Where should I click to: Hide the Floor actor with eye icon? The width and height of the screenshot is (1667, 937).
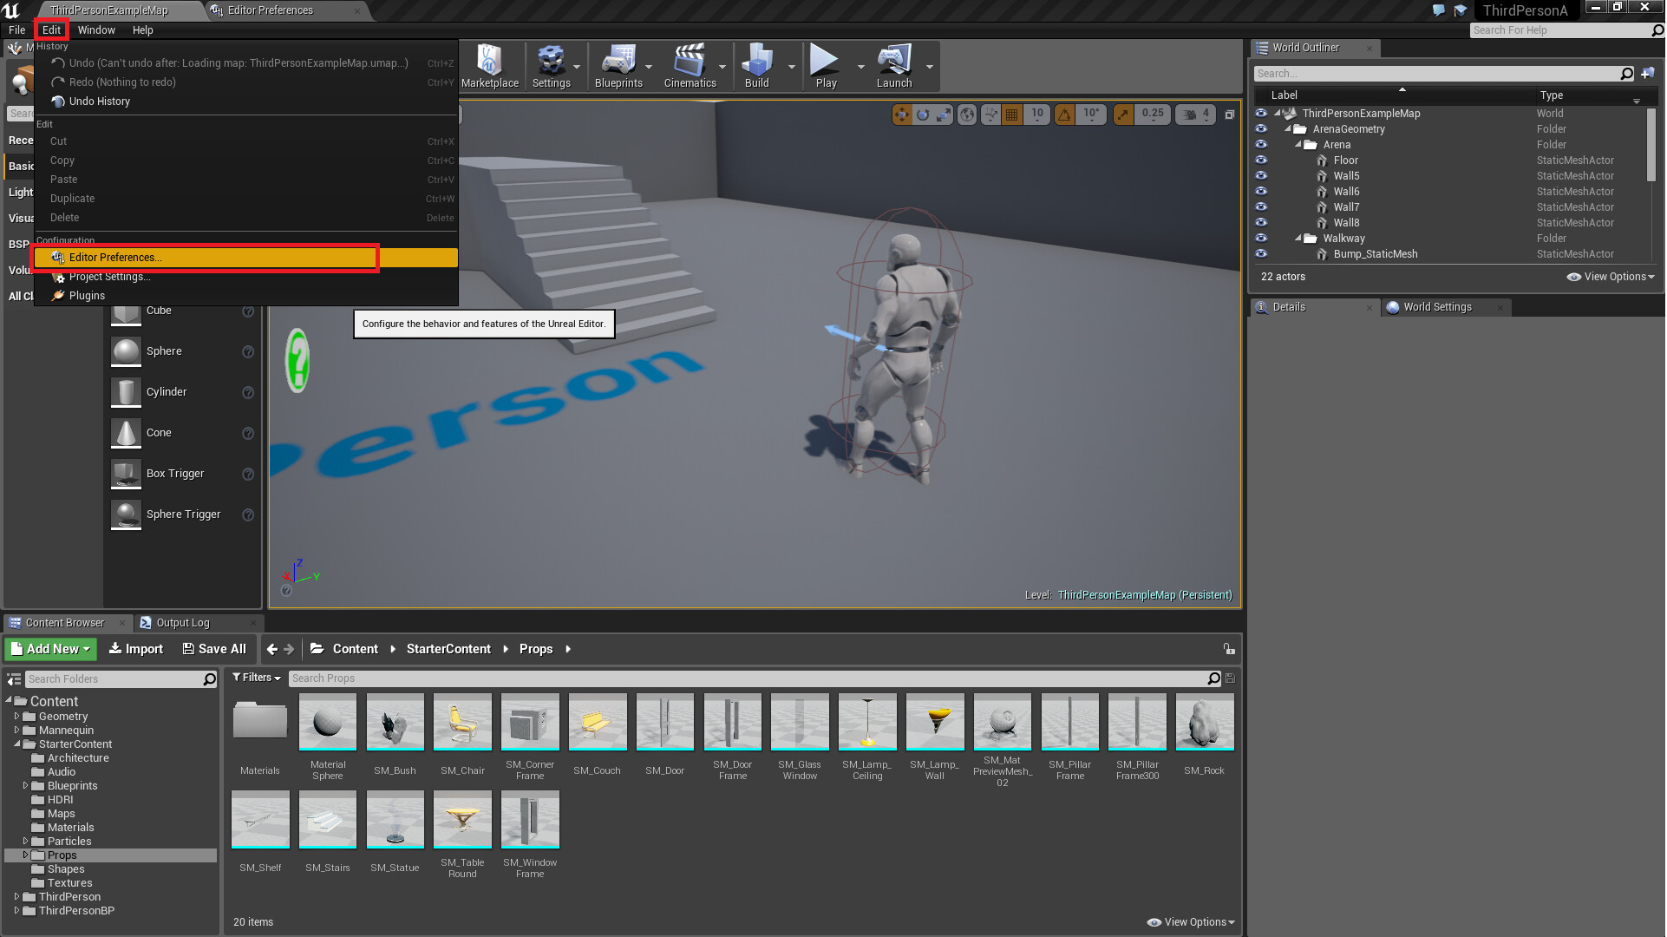(1261, 161)
